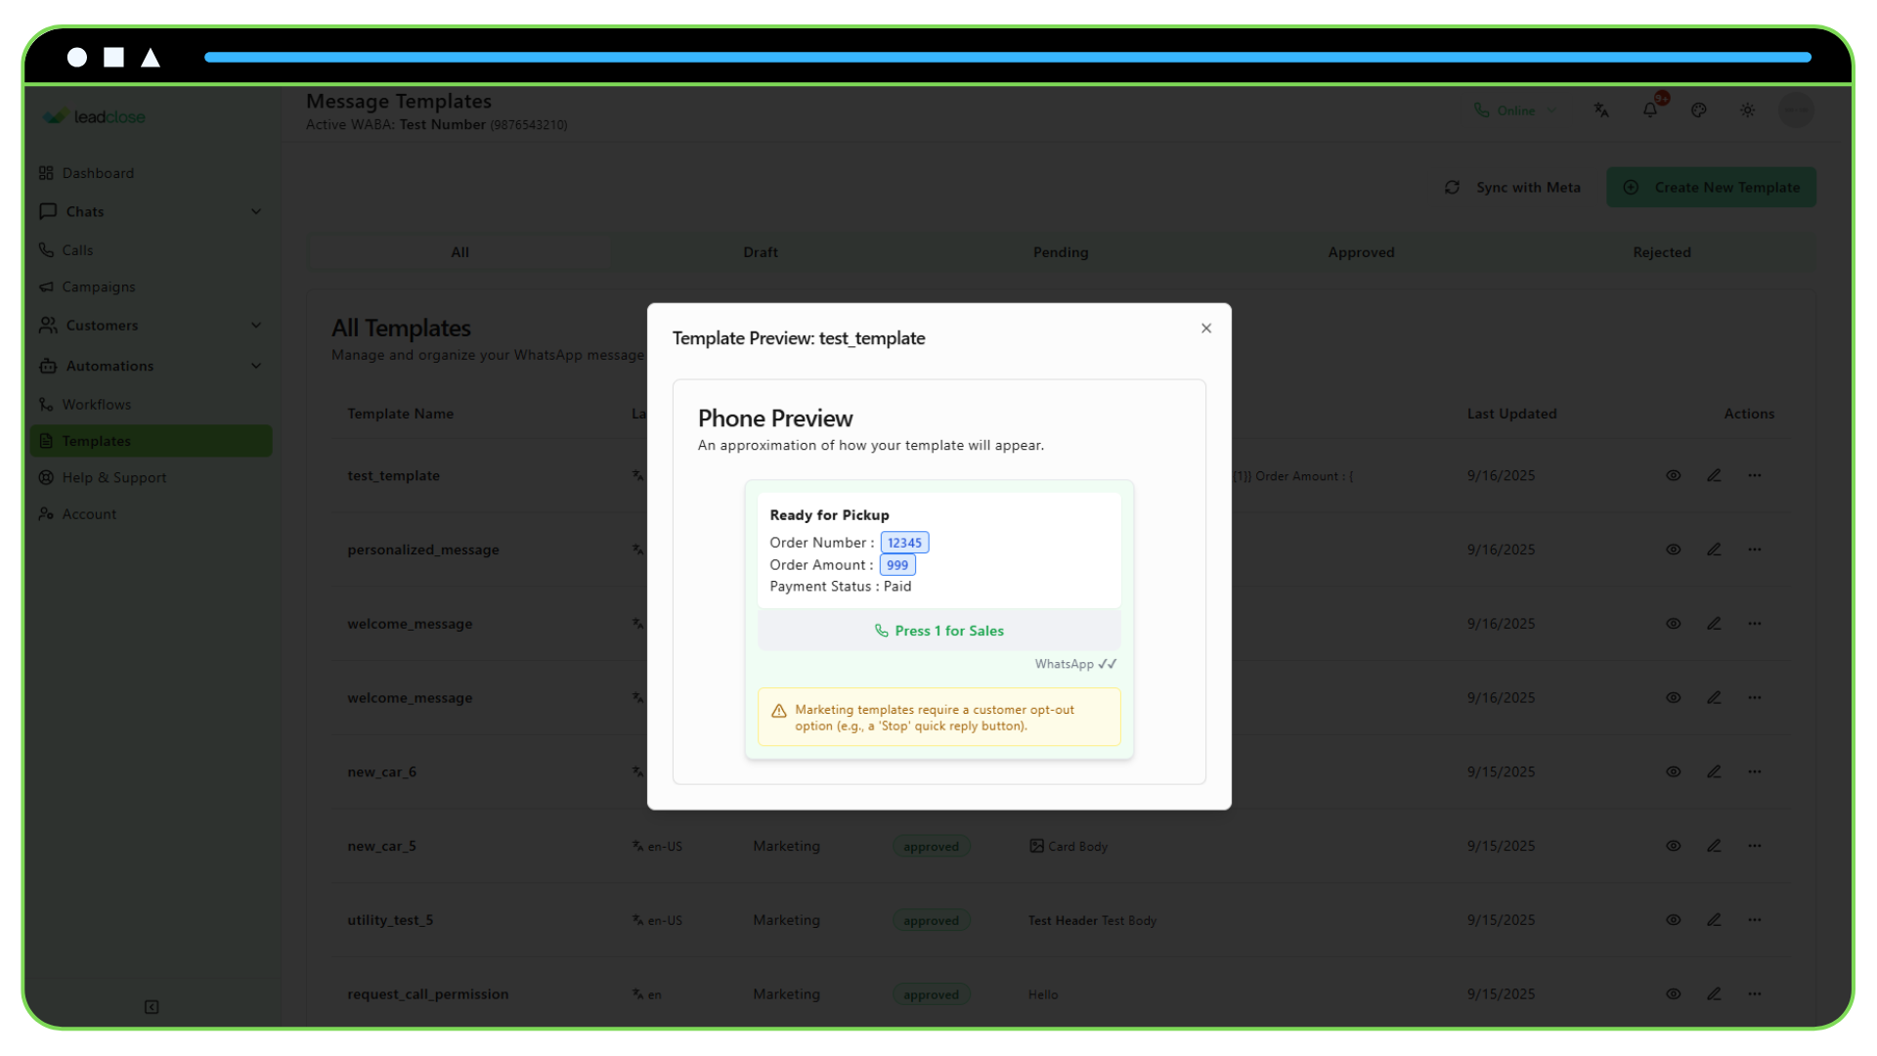Open the Pending templates tab
This screenshot has height=1056, width=1877.
click(1061, 252)
